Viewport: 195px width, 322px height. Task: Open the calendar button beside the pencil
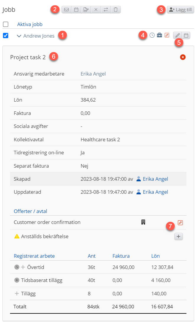(186, 36)
